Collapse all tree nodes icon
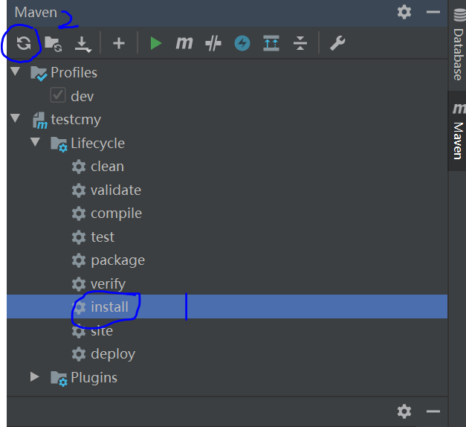 pos(300,43)
